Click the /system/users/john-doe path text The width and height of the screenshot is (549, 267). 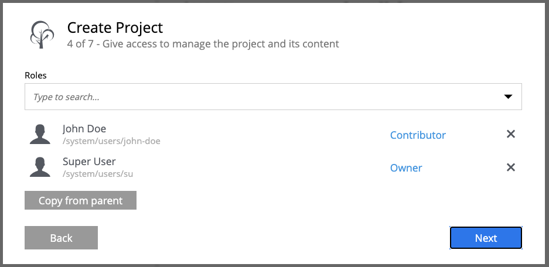coord(111,141)
